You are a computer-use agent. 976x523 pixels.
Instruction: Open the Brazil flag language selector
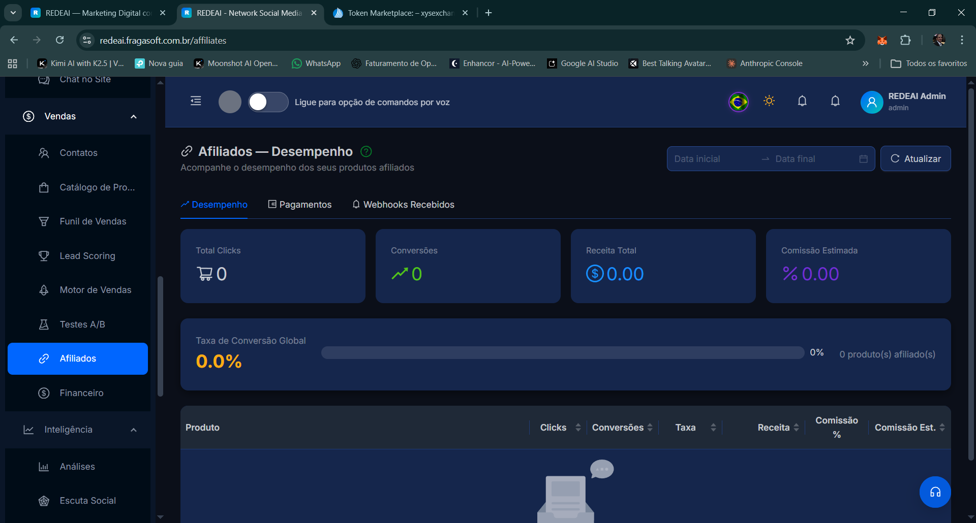(738, 102)
